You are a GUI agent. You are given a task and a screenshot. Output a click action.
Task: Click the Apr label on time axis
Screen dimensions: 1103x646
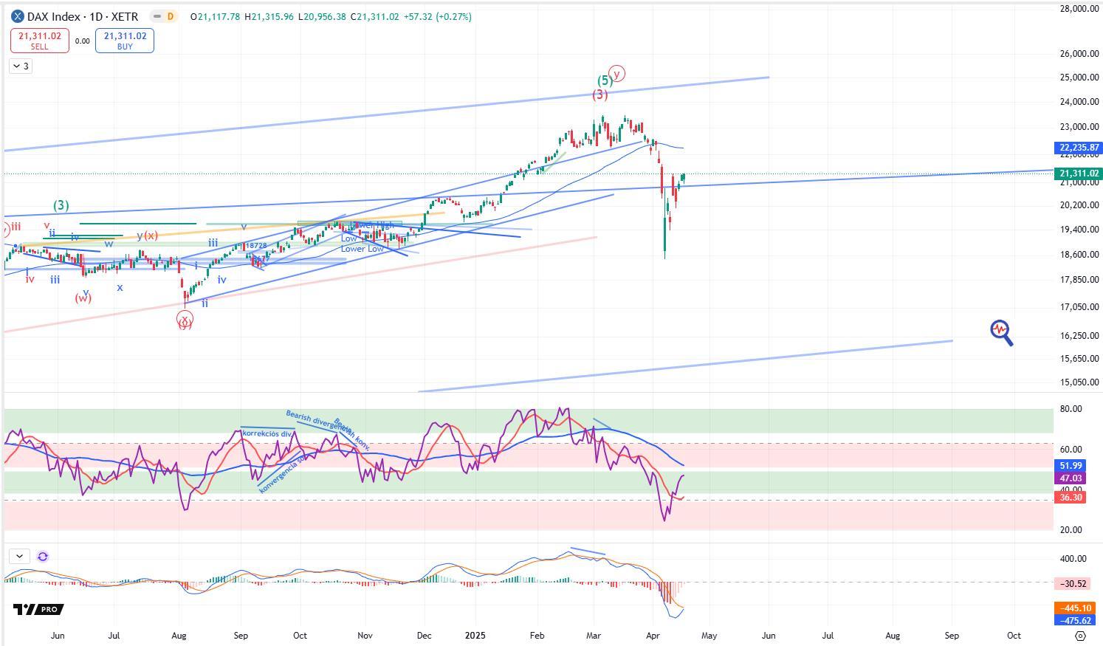tap(653, 635)
